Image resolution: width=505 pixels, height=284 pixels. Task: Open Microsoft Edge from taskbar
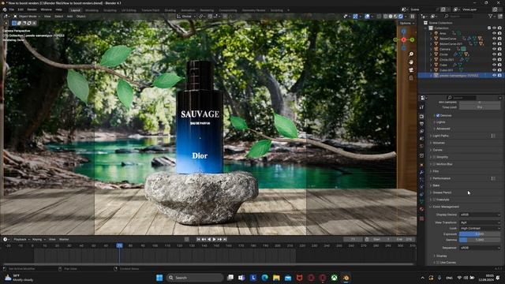click(265, 278)
